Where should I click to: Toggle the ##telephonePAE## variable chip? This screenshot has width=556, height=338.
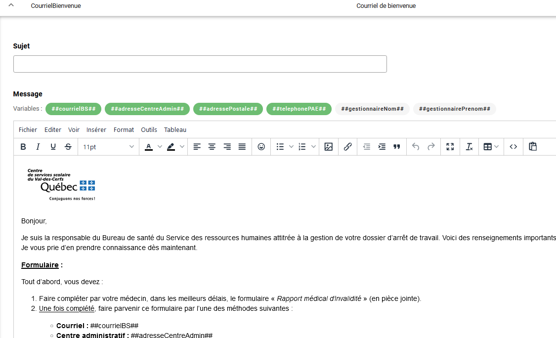[299, 109]
